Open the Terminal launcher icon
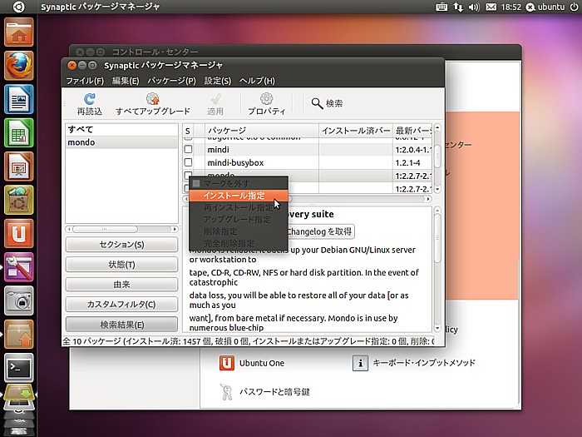The image size is (582, 437). click(x=19, y=368)
